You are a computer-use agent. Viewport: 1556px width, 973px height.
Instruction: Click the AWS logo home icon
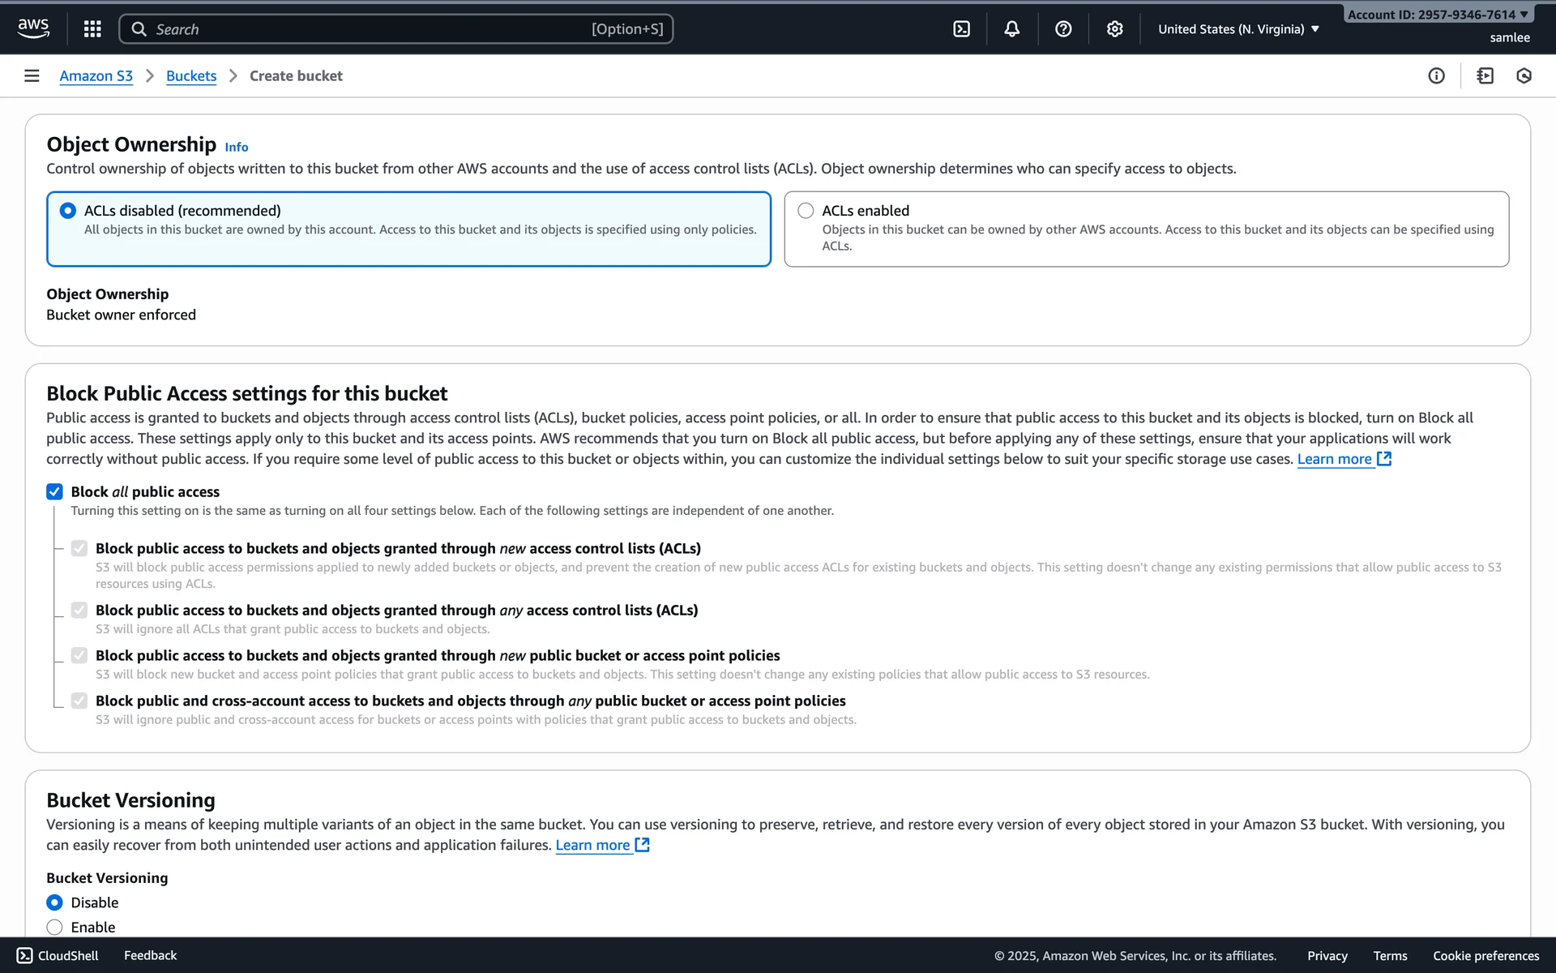(33, 28)
